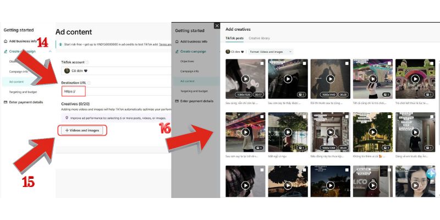Click the floating blue sparkle assistant icon

(431, 174)
